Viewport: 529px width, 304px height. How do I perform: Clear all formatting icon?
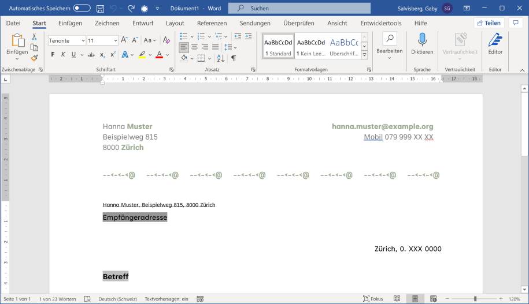pyautogui.click(x=167, y=40)
